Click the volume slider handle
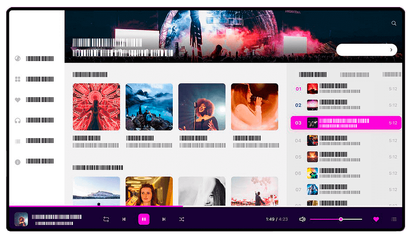Screen dimensions: 412x237 tap(341, 219)
